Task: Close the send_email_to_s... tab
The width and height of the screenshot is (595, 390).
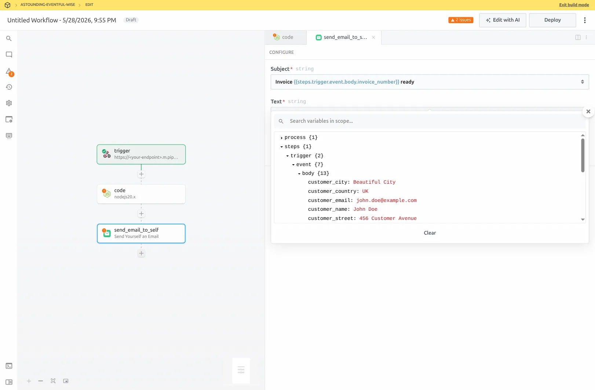Action: click(x=373, y=37)
